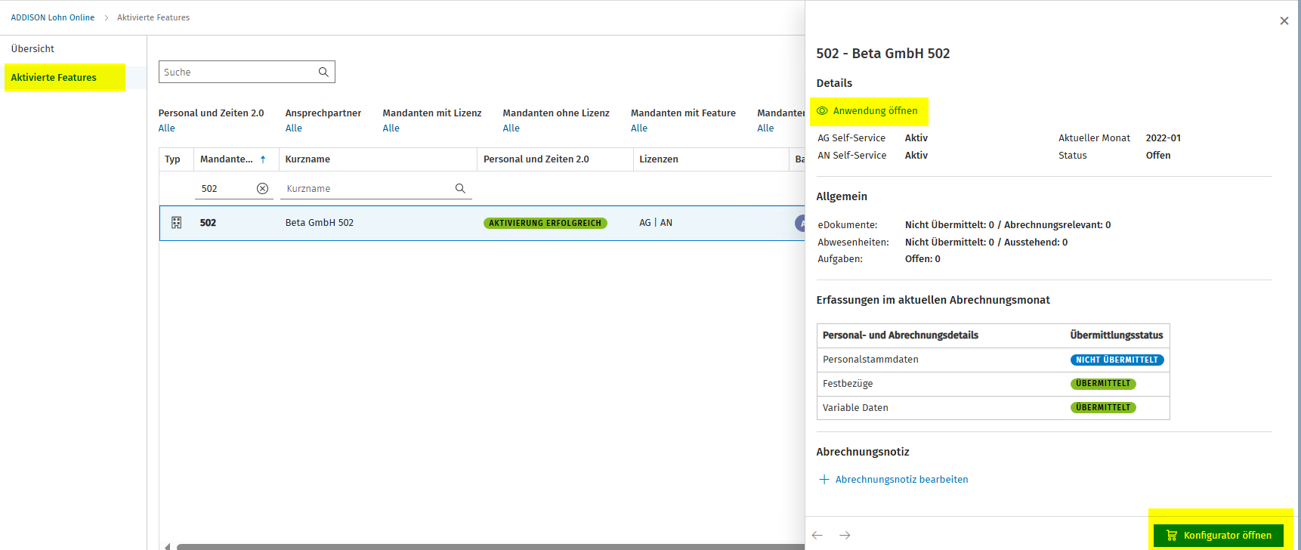
Task: Click the ADDISON Lohn Online breadcrumb link
Action: coord(53,17)
